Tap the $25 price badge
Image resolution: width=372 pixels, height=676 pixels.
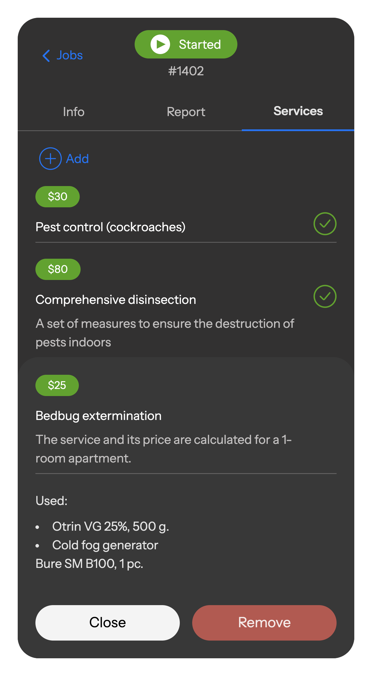pyautogui.click(x=57, y=385)
